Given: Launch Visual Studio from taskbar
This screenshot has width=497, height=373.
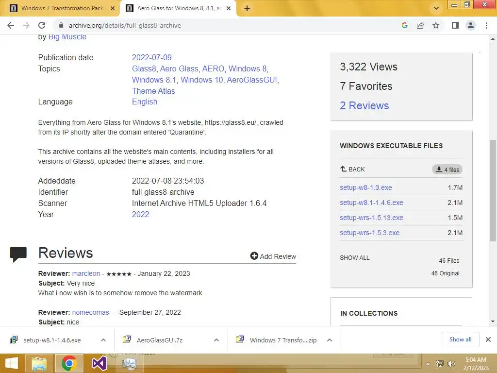Looking at the screenshot, I should pos(99,363).
